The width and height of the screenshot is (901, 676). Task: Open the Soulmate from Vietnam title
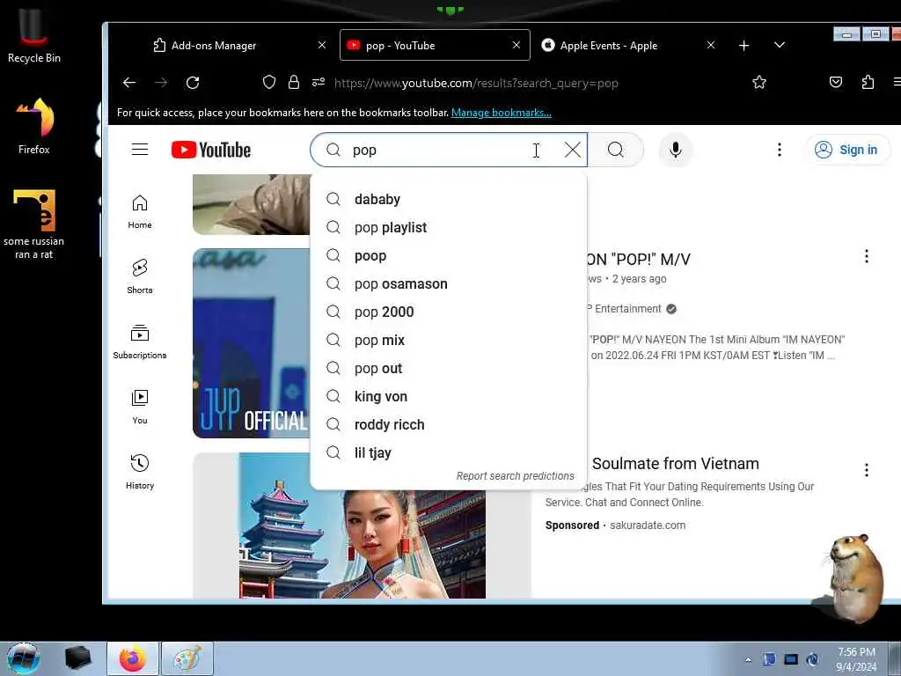pyautogui.click(x=675, y=463)
